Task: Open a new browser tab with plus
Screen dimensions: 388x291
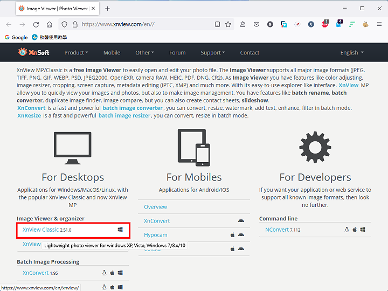Action: [107, 9]
